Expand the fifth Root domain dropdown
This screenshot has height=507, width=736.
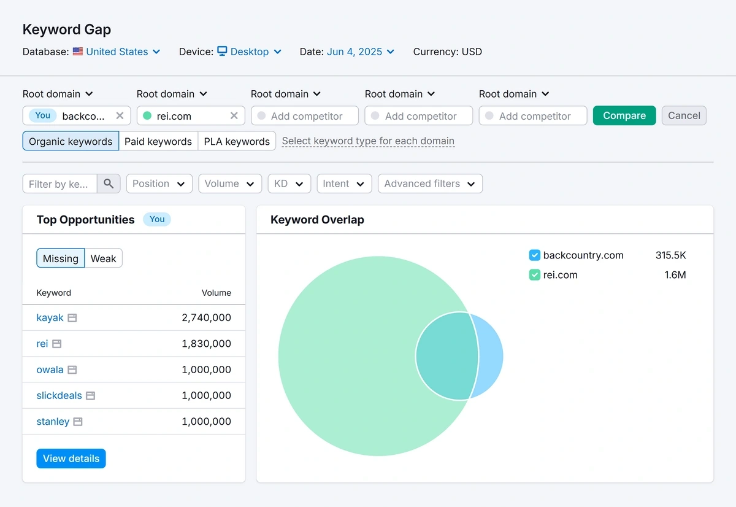(x=514, y=94)
